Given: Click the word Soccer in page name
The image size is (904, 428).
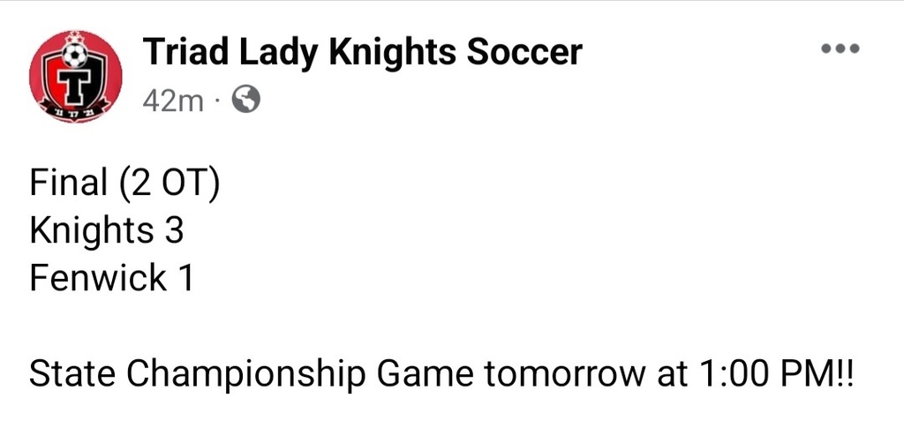Looking at the screenshot, I should pyautogui.click(x=524, y=52).
